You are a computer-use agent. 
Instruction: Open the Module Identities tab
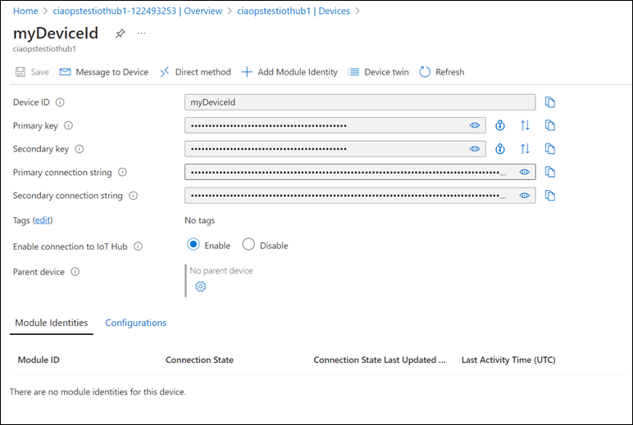(x=52, y=323)
